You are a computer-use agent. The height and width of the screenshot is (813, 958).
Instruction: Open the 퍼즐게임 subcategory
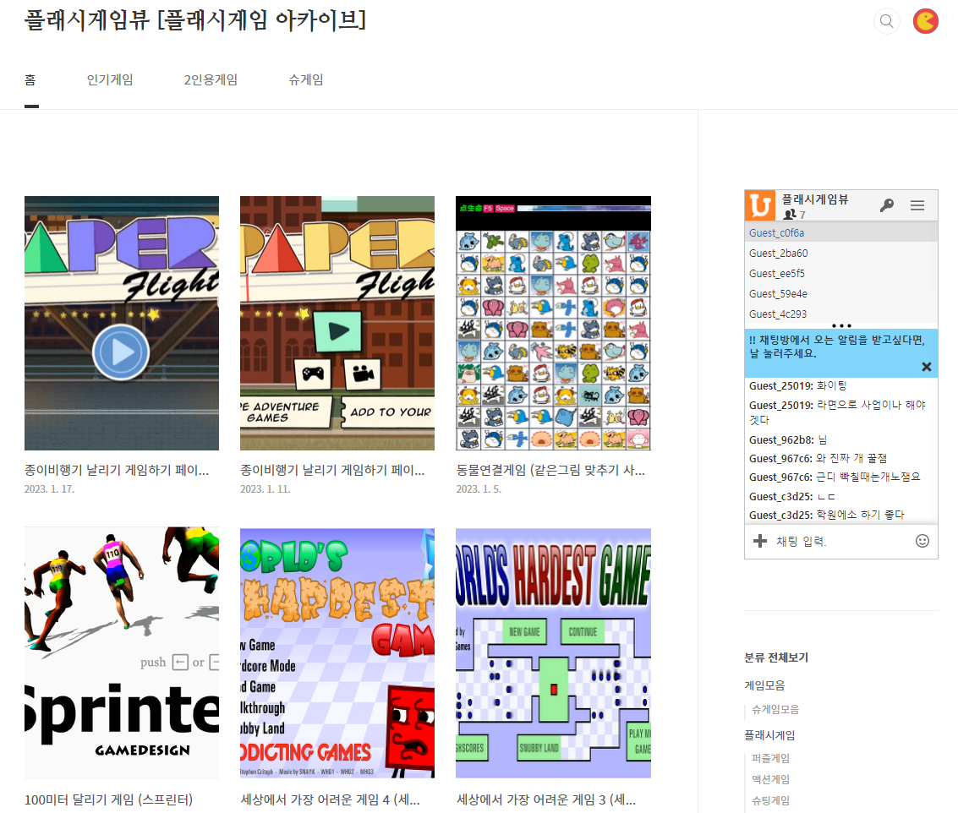click(770, 758)
